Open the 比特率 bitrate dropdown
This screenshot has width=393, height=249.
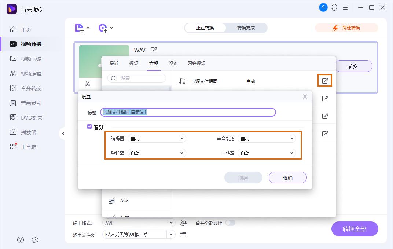(x=267, y=153)
